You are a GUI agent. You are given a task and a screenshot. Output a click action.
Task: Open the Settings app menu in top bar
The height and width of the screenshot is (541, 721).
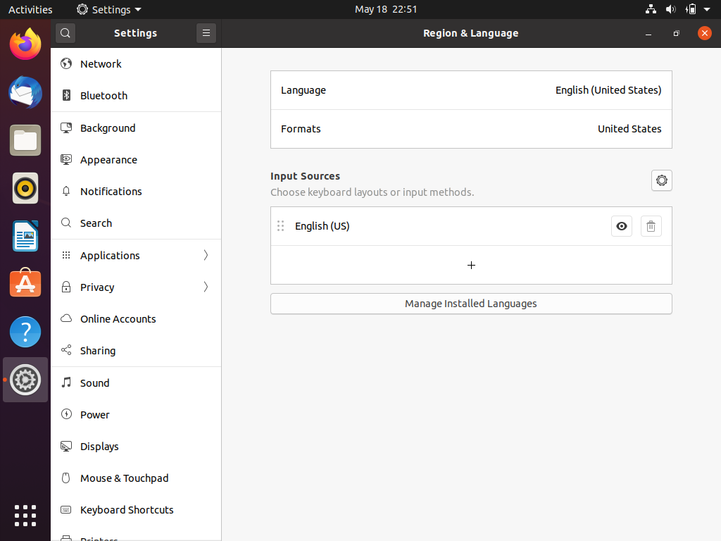click(x=109, y=9)
